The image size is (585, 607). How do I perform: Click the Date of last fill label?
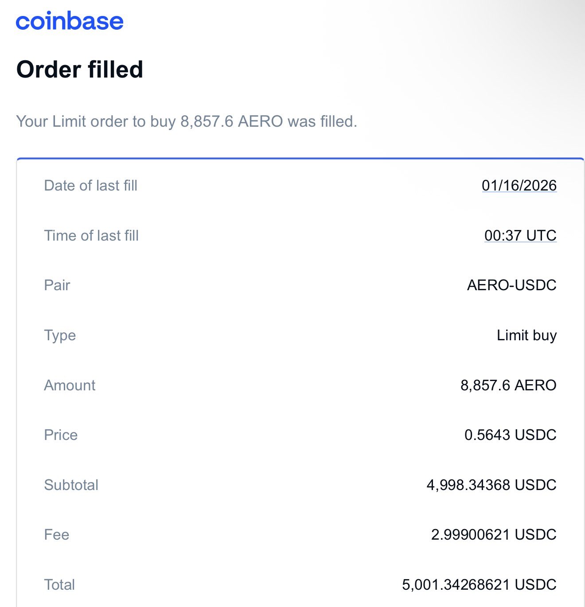click(91, 185)
